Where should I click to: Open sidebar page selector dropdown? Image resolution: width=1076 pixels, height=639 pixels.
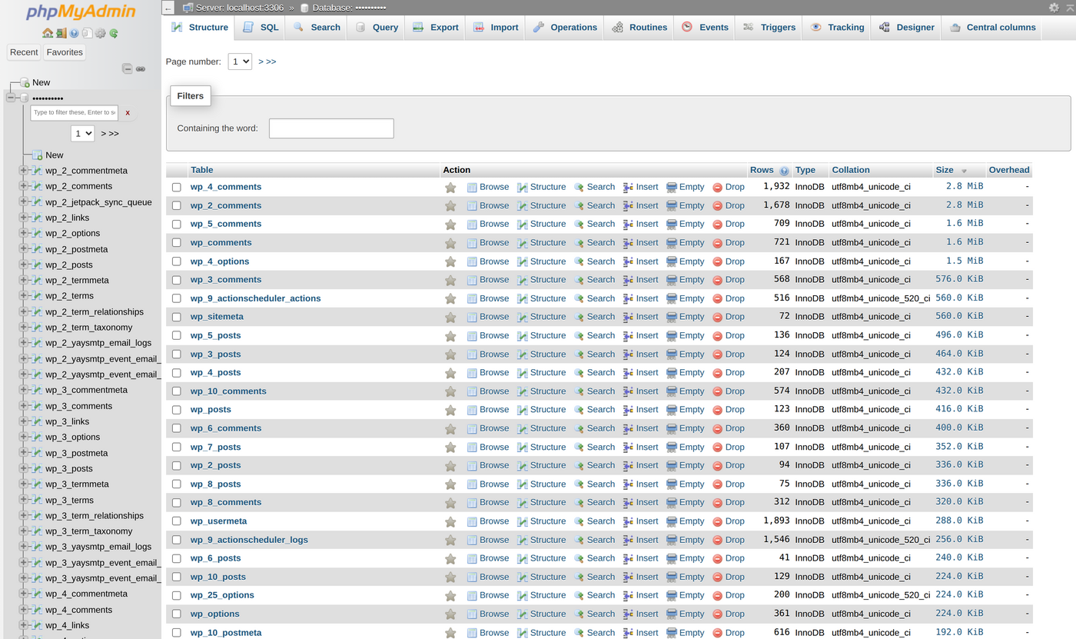[x=82, y=133]
